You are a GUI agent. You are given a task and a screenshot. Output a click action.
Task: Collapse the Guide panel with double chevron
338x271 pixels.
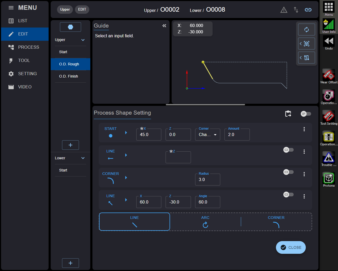(164, 26)
